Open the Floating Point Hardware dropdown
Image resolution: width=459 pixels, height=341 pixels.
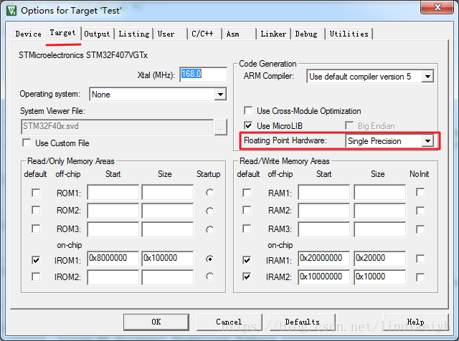(x=427, y=141)
